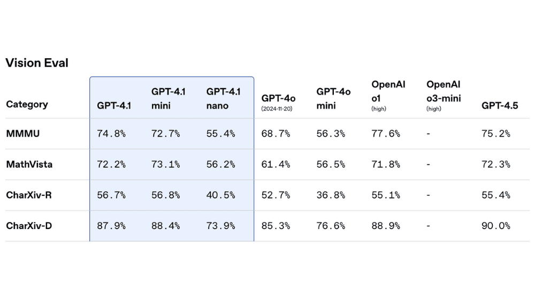Select the 36.8% GPT-4o mini cell
This screenshot has width=535, height=300.
tap(331, 195)
